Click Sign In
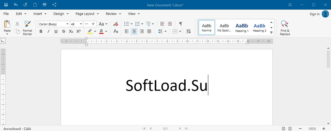331x131 pixels. pyautogui.click(x=314, y=14)
